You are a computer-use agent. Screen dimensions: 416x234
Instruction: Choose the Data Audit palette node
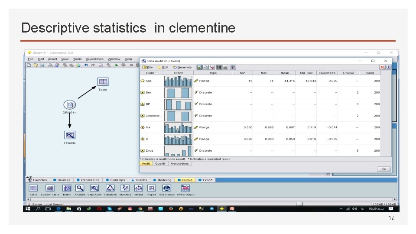pyautogui.click(x=94, y=188)
